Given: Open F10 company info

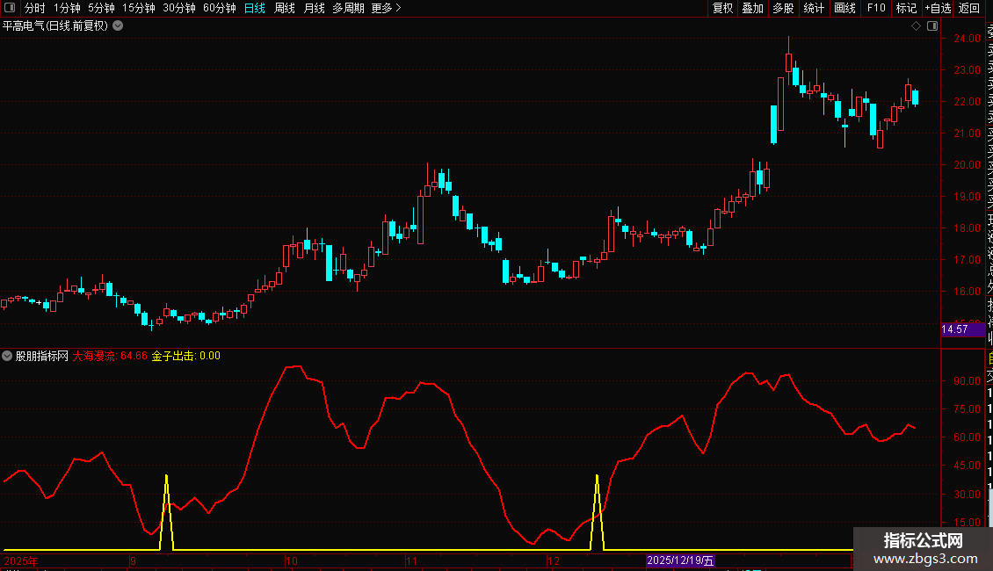Looking at the screenshot, I should (876, 8).
